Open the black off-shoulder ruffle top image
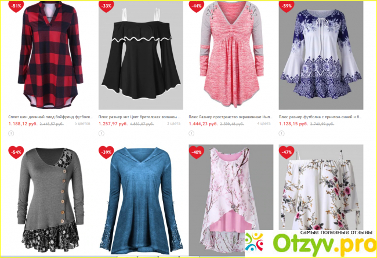 pos(141,55)
